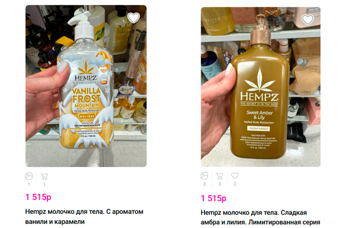Click the photo count icon under Sweet Amber
Viewport: 342px width, 228px height.
click(205, 176)
